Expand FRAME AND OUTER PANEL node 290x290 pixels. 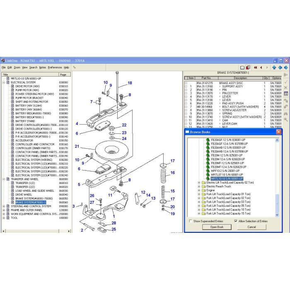point(4,210)
